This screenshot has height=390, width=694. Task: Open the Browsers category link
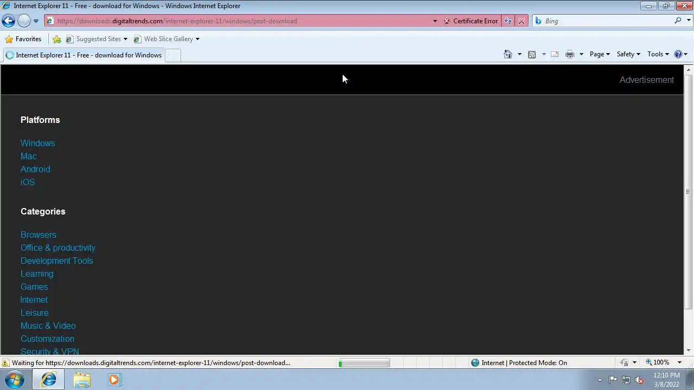pos(38,235)
